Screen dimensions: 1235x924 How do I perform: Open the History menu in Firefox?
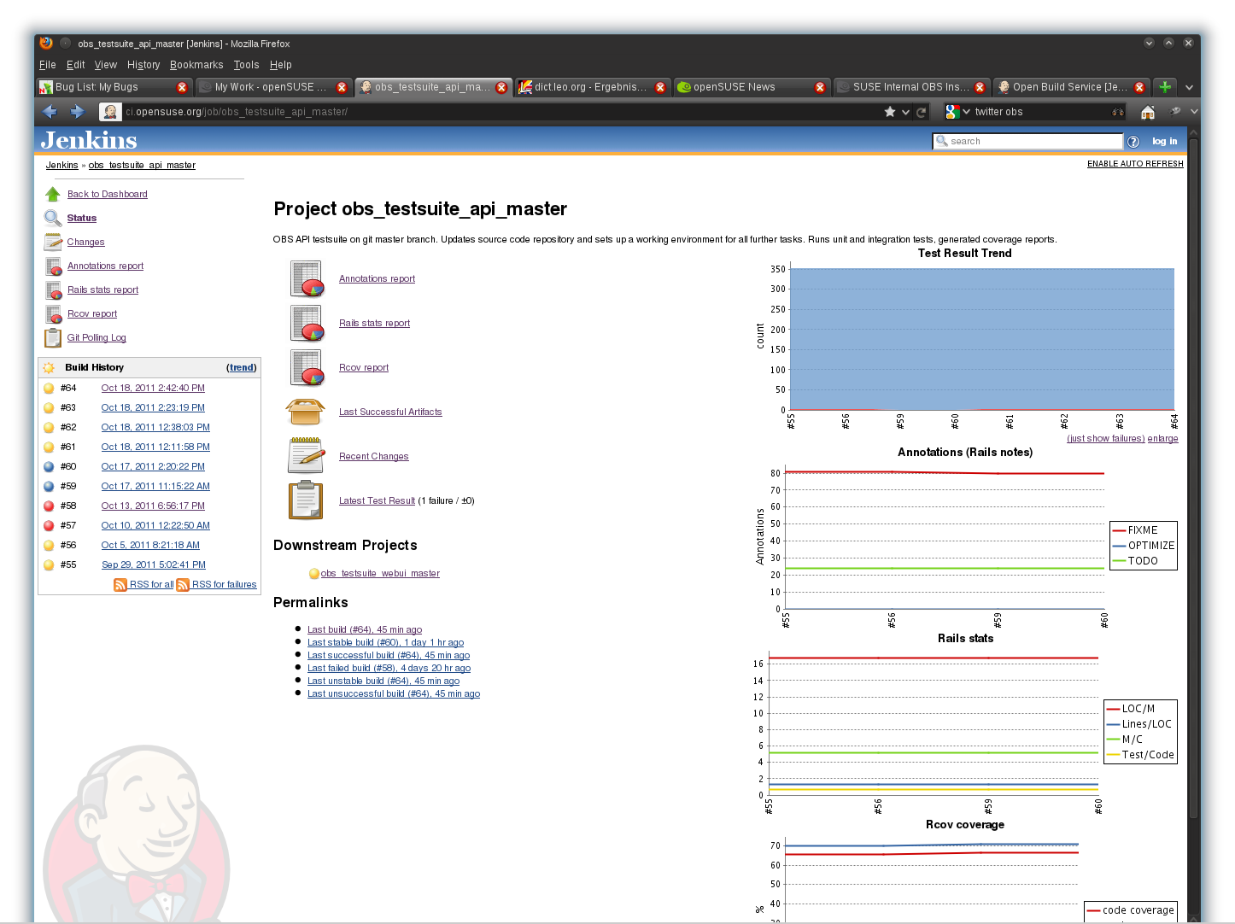(x=143, y=64)
